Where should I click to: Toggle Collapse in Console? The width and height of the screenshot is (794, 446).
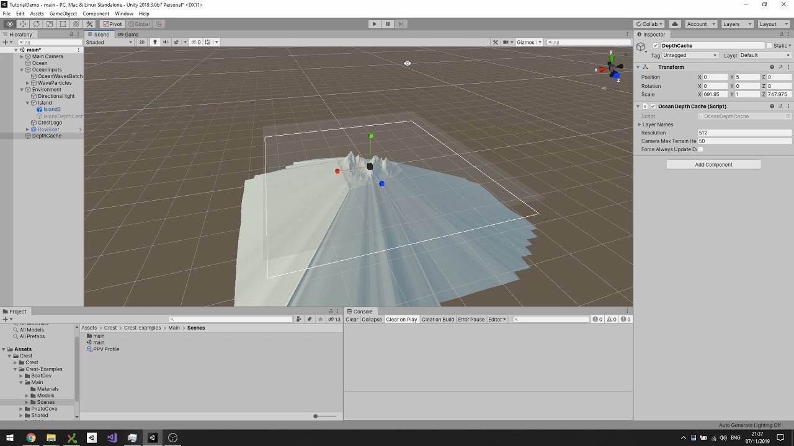372,320
